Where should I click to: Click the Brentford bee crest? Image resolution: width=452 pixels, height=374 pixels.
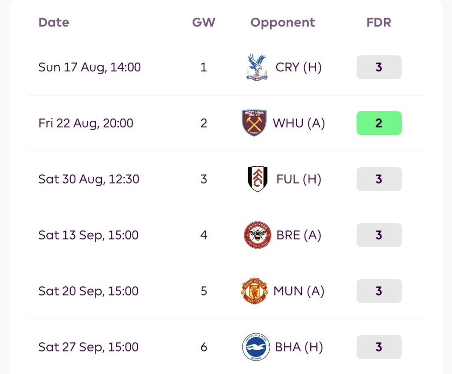click(x=257, y=235)
